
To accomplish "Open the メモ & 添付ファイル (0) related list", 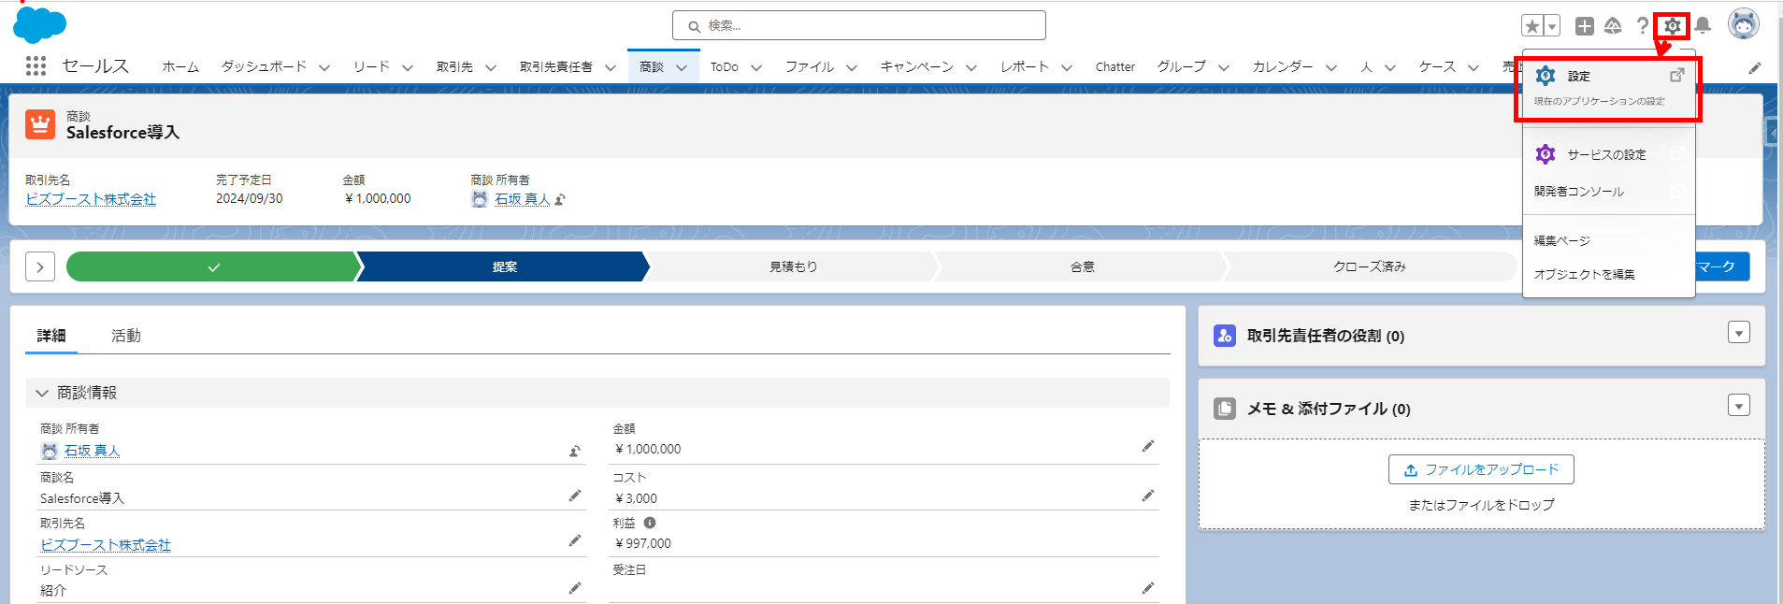I will click(x=1329, y=409).
